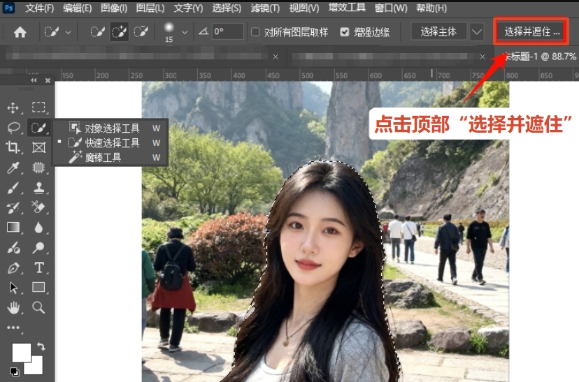579x382 pixels.
Task: Select the Horizontal Type tool
Action: pos(38,267)
